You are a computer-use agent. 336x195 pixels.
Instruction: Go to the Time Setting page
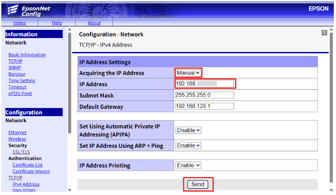click(x=22, y=81)
